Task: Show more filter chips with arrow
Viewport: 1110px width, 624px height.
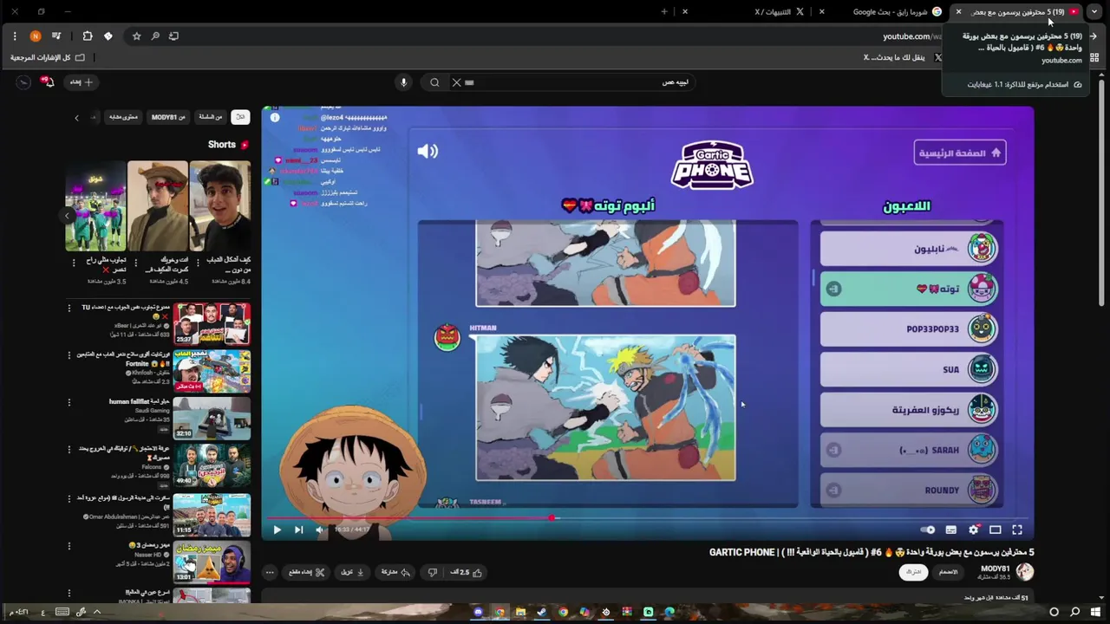Action: 76,117
